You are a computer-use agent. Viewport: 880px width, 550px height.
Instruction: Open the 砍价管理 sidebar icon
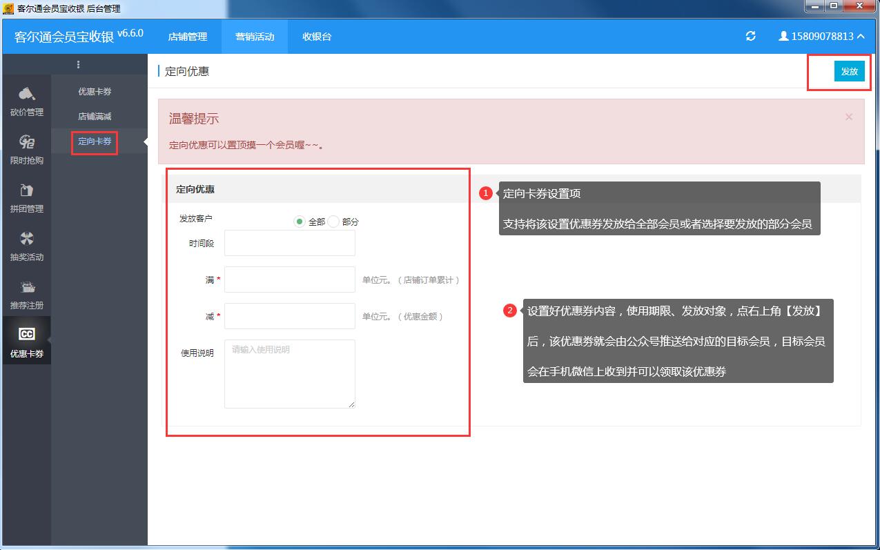click(27, 101)
